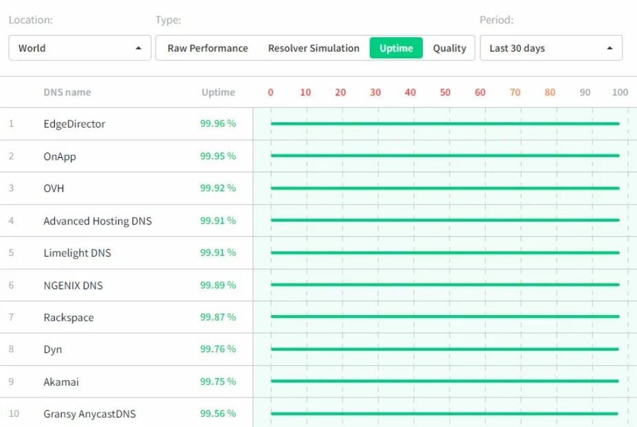The height and width of the screenshot is (427, 637).
Task: Click Akamai DNS name
Action: (x=61, y=382)
